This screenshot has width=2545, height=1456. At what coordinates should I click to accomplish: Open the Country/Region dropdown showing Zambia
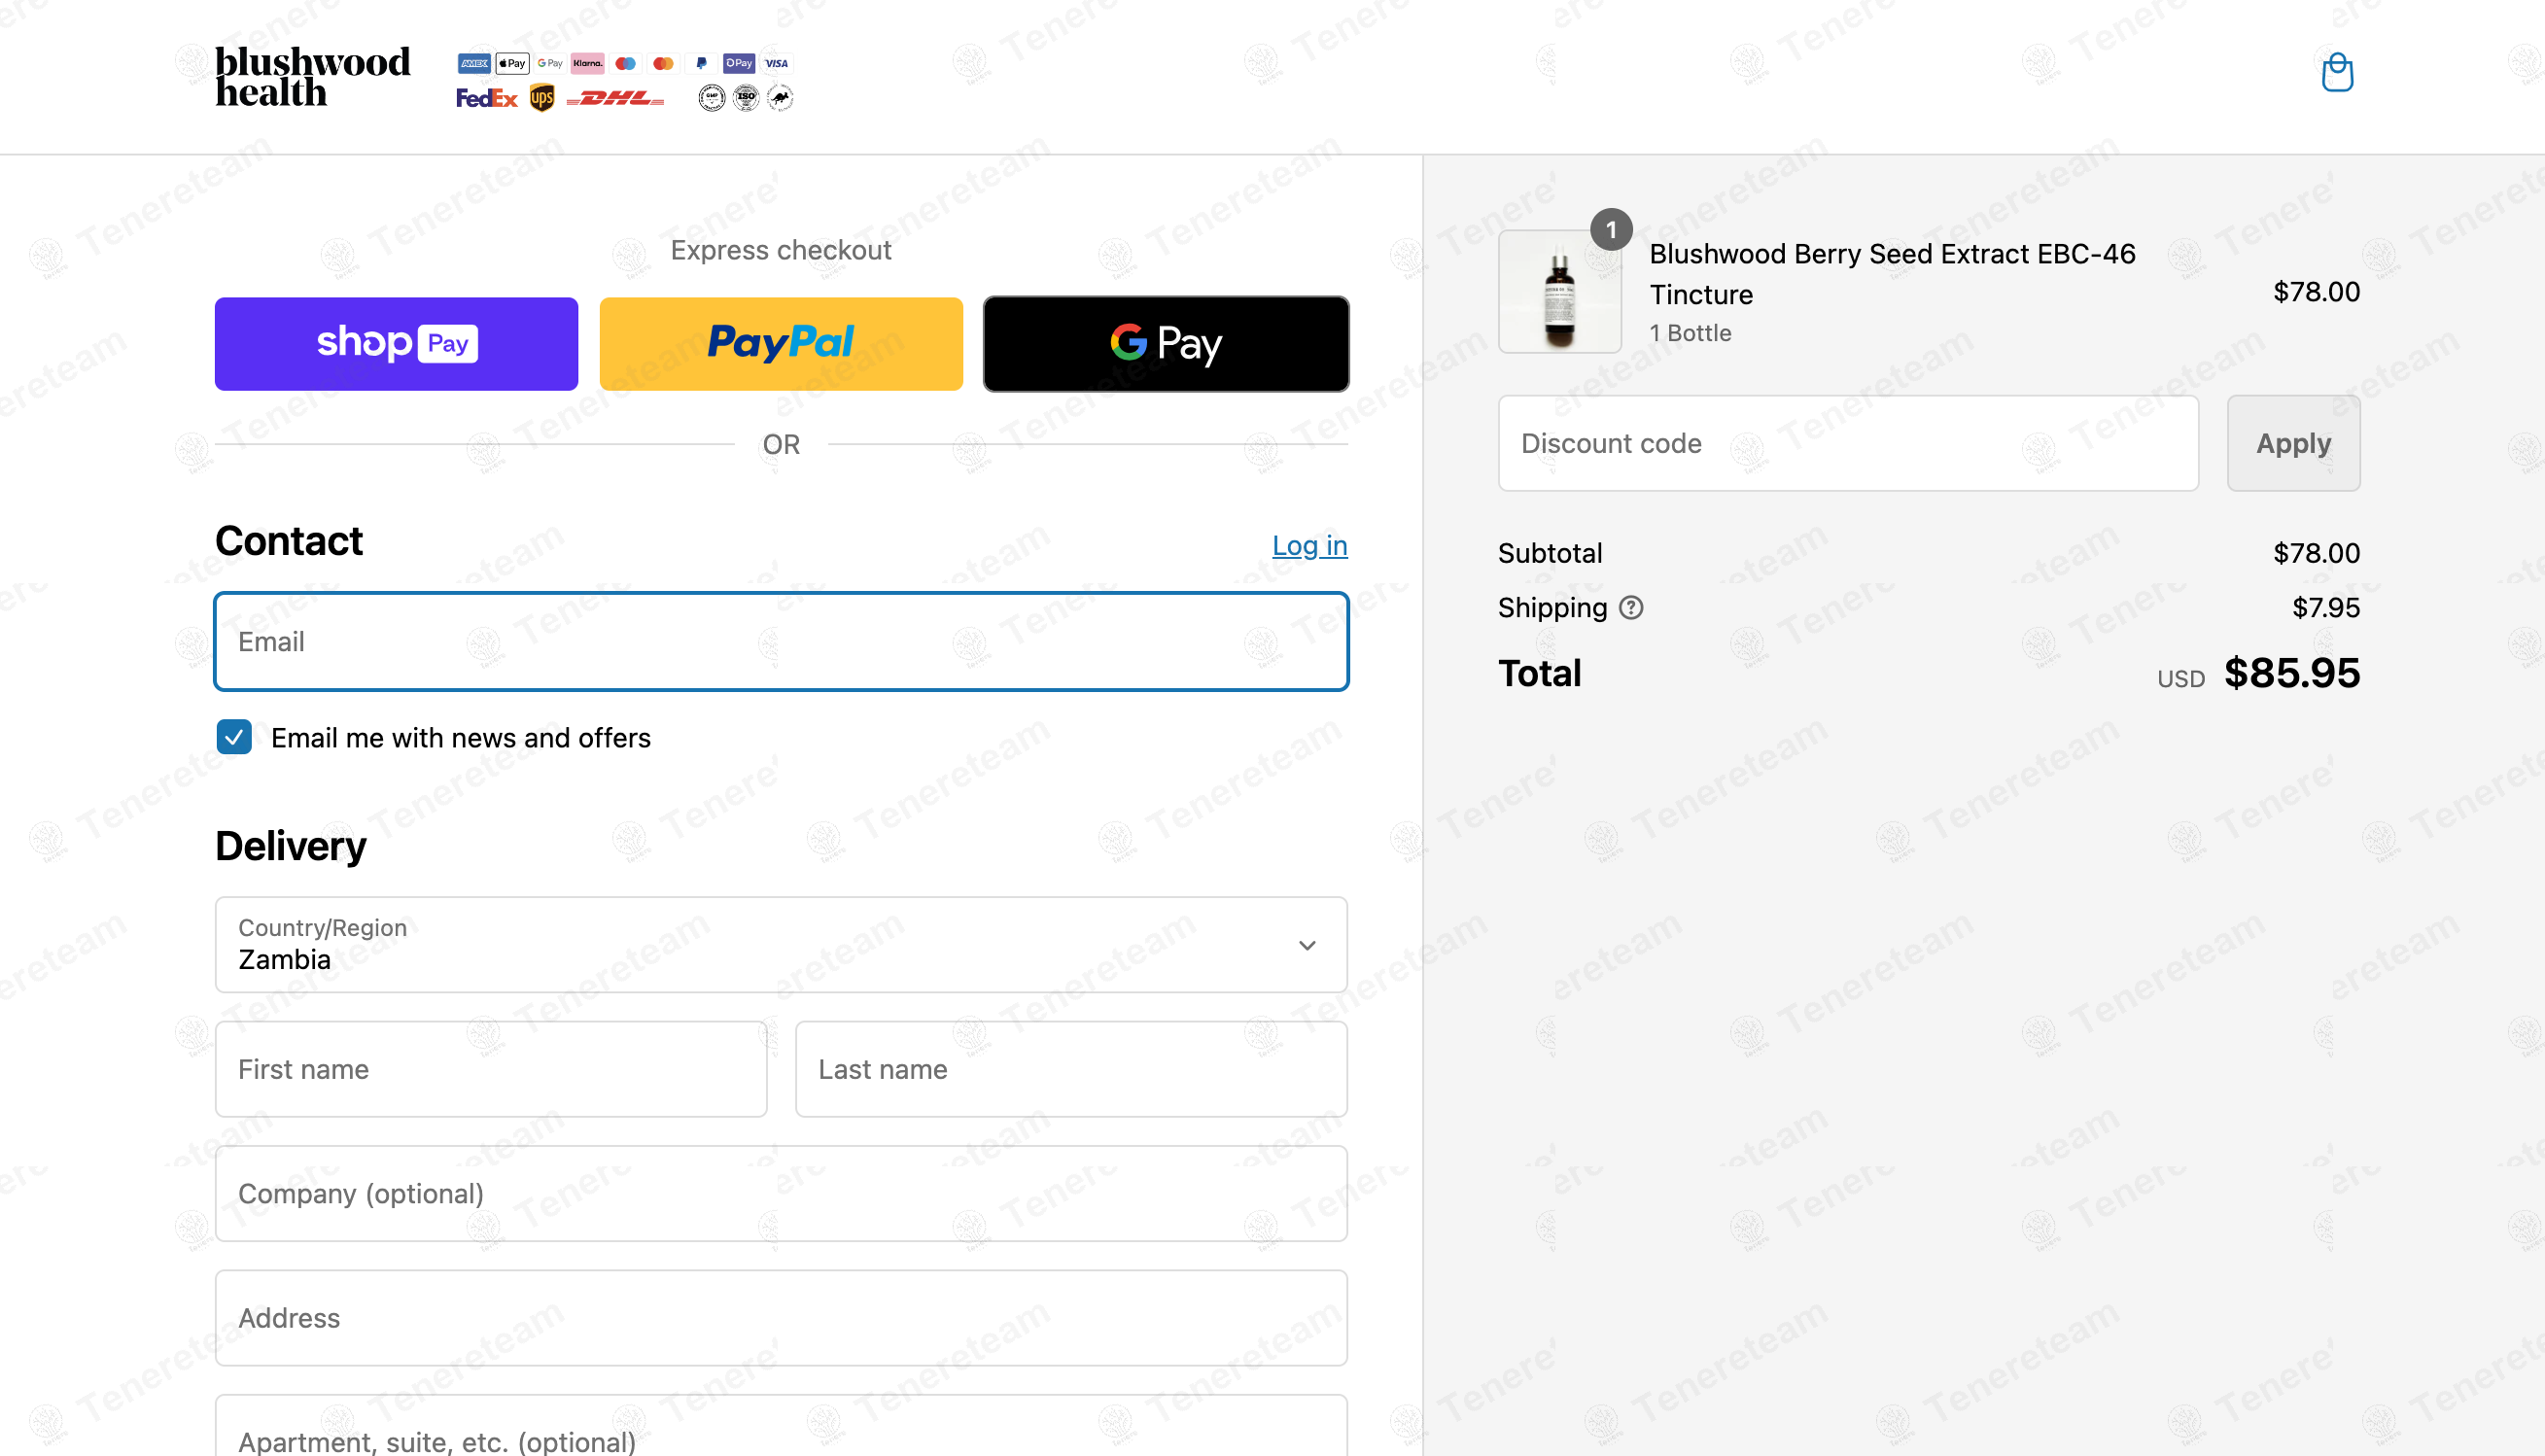pos(781,944)
